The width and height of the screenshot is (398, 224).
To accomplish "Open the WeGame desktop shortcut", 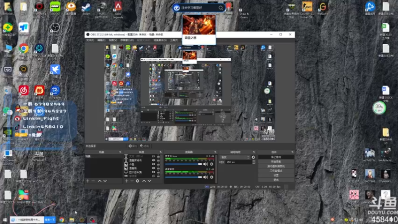I will pyautogui.click(x=323, y=8).
